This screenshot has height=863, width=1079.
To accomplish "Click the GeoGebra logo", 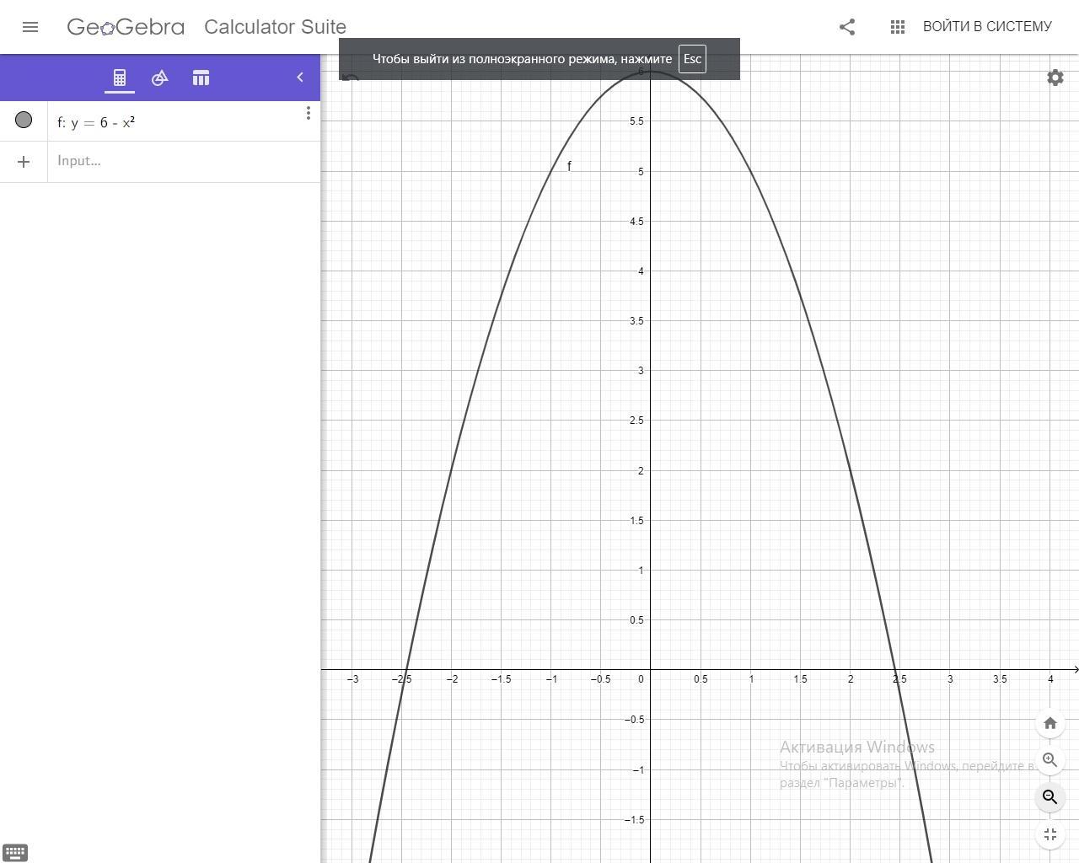I will [x=126, y=27].
